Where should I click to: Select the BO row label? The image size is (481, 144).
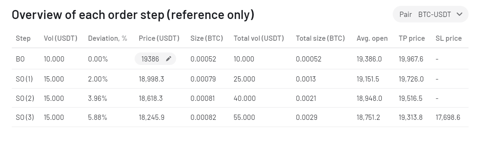pyautogui.click(x=20, y=59)
